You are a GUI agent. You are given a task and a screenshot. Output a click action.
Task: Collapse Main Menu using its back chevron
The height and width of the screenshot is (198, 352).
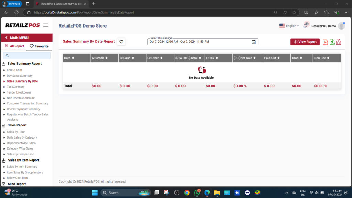[6, 37]
